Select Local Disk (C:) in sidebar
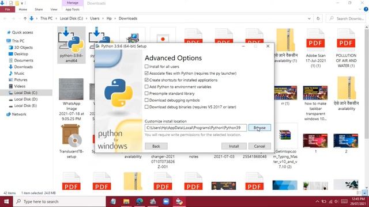Viewport: 369px width, 207px height. point(25,93)
